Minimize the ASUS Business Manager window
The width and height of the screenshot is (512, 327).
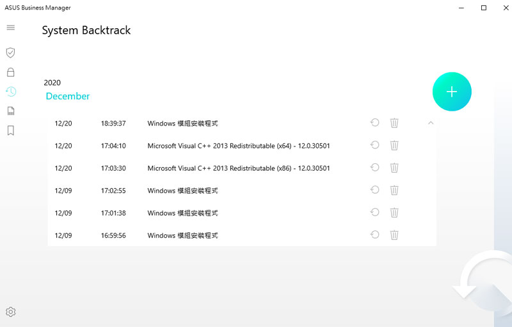[x=461, y=8]
